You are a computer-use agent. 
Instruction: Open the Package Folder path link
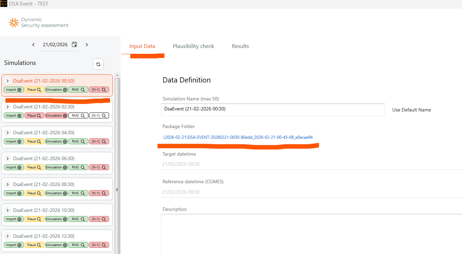pyautogui.click(x=238, y=137)
